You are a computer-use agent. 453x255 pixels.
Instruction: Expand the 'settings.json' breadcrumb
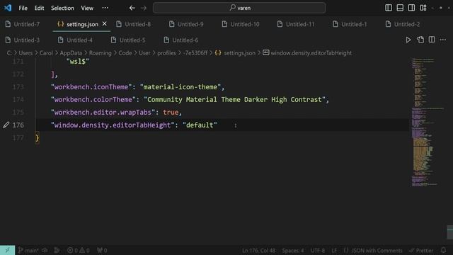tap(235, 53)
